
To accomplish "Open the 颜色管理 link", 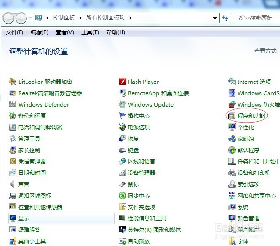I will click(248, 218).
